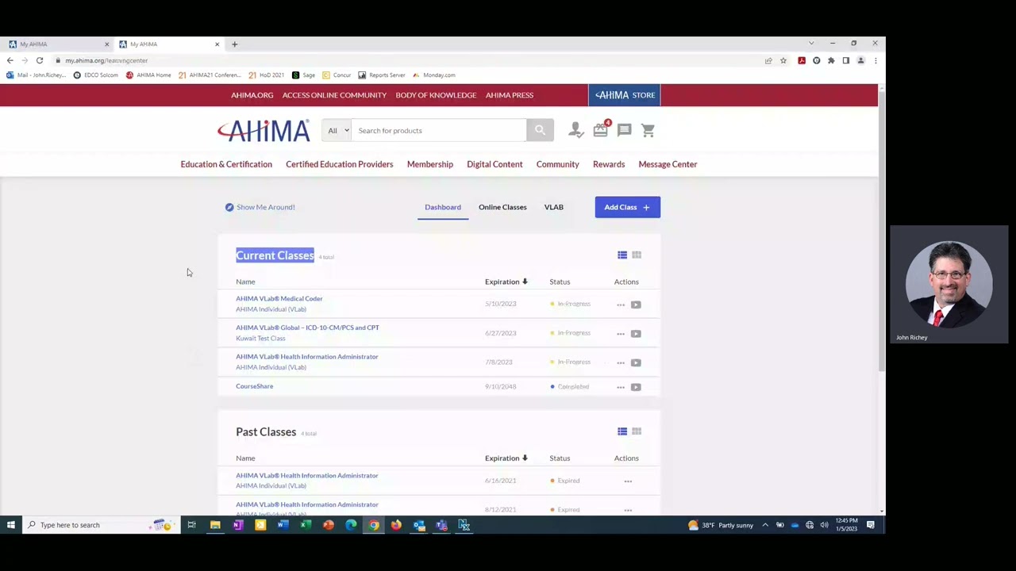Open the messages chat bubble icon
Image resolution: width=1016 pixels, height=571 pixels.
[624, 130]
